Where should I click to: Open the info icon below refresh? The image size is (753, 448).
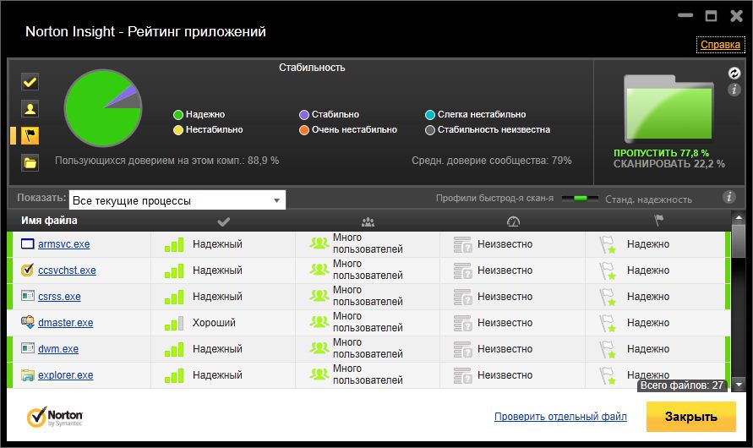(734, 90)
